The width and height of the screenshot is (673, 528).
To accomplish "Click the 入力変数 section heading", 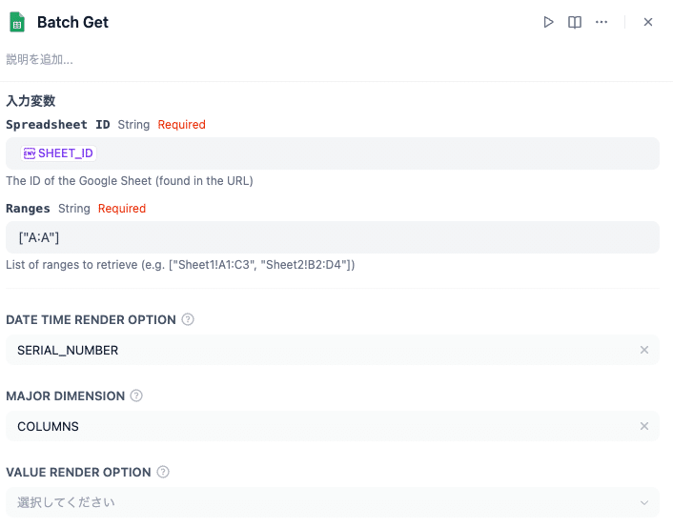I will pos(31,100).
